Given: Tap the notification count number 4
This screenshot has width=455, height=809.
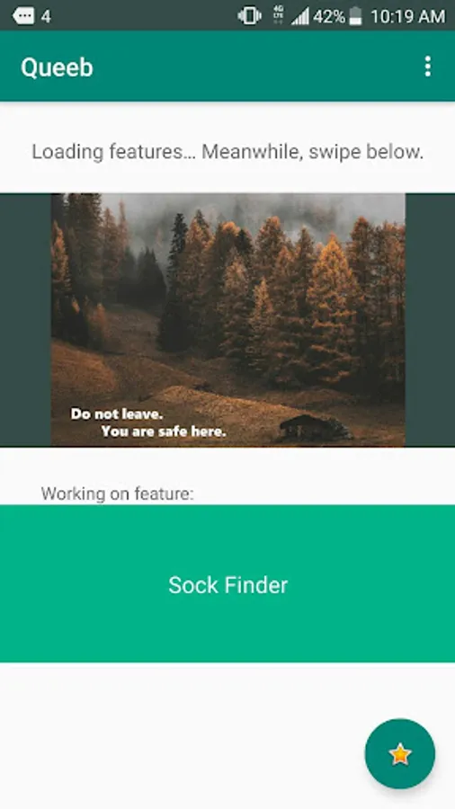Looking at the screenshot, I should coord(46,16).
